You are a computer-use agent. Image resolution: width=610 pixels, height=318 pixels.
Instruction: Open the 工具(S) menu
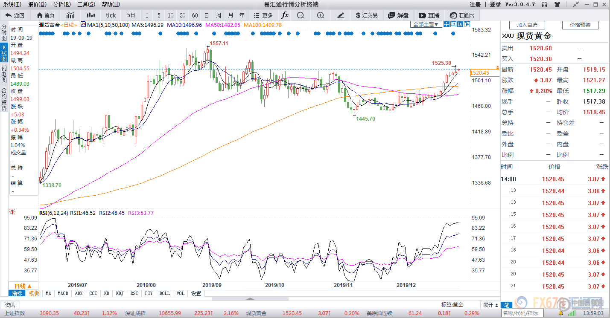pyautogui.click(x=86, y=4)
